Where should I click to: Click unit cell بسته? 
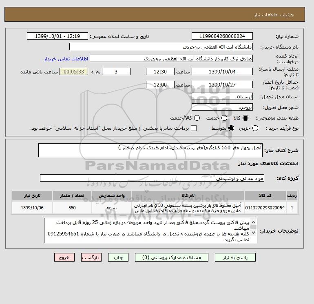click(x=112, y=208)
